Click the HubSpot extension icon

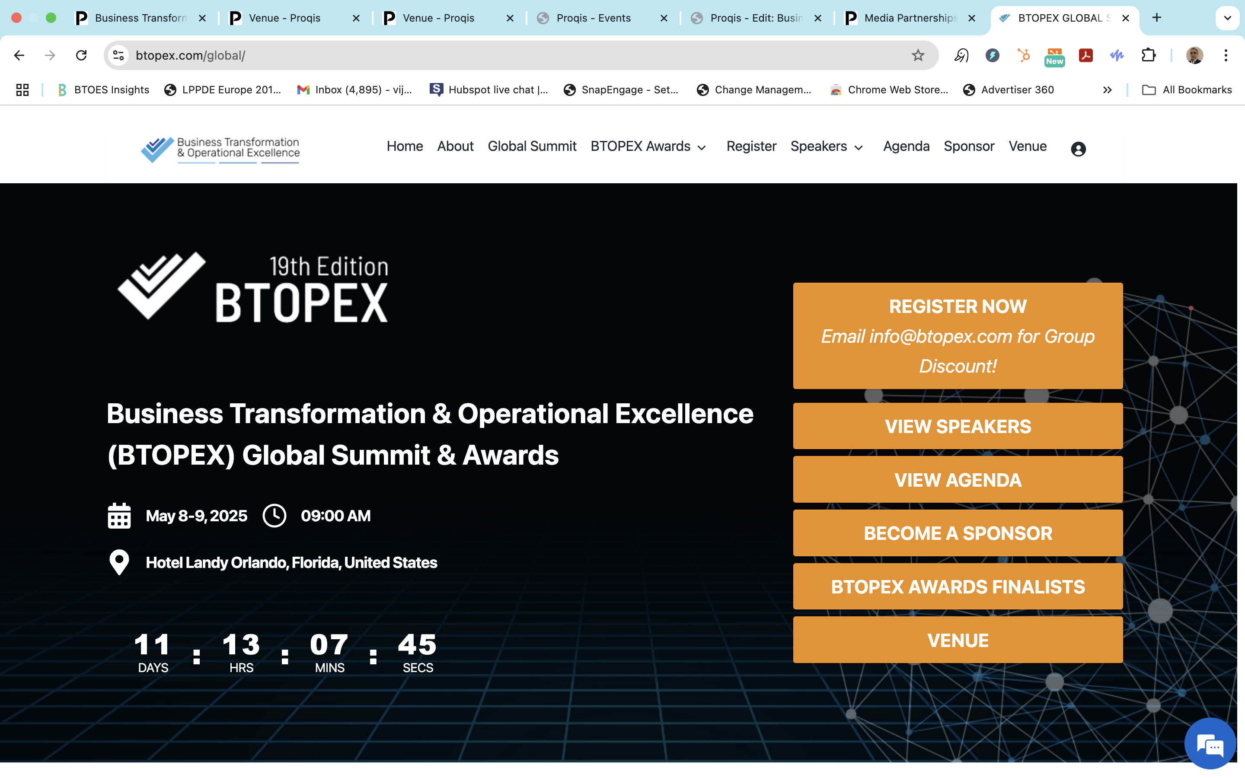pos(1023,55)
